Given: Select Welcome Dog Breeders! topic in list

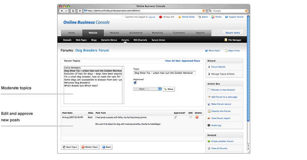Looking at the screenshot, I should coord(77,82).
